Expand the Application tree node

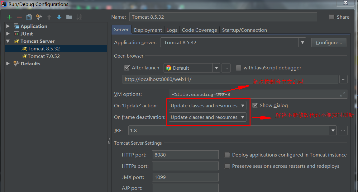click(x=8, y=26)
